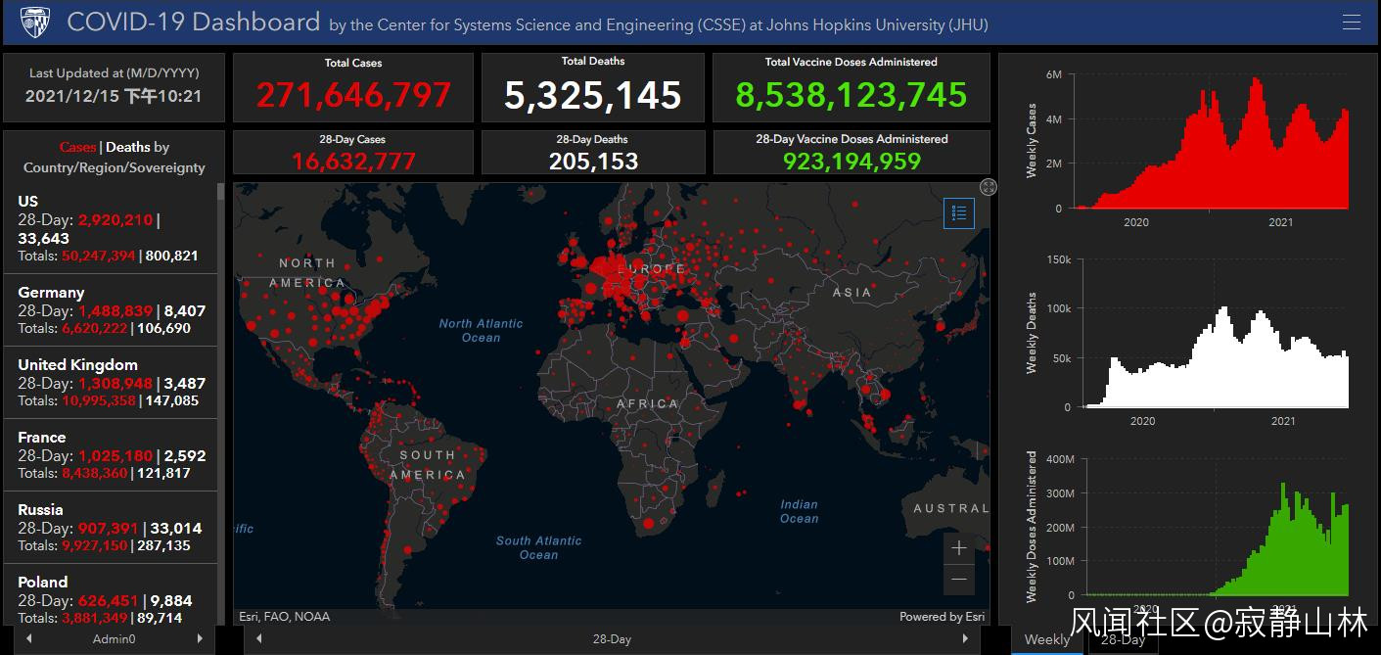Screen dimensions: 1381x655
Task: Select France in the country list
Action: click(111, 454)
